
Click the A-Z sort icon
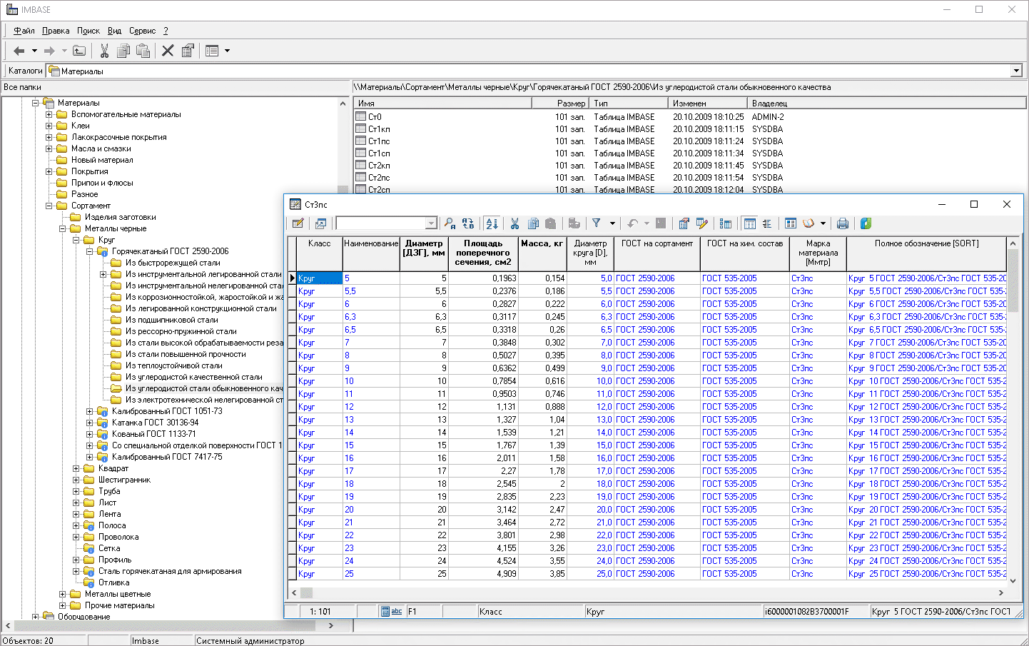492,223
